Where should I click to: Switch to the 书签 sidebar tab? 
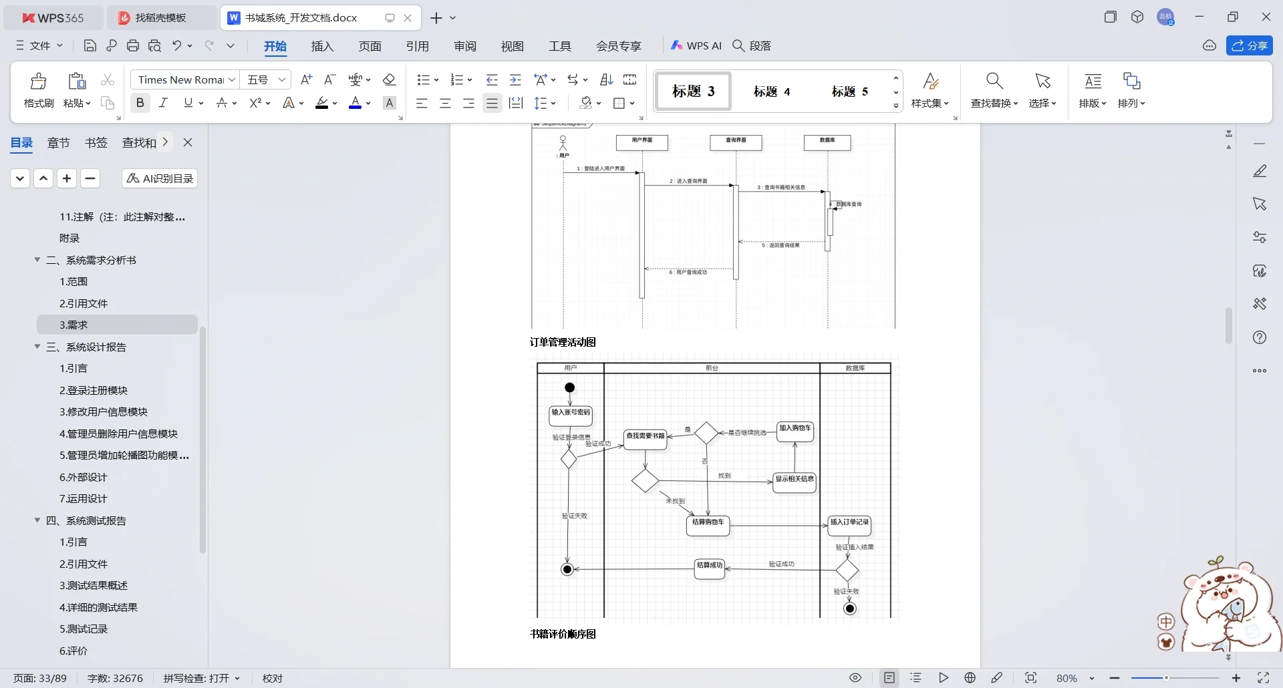point(96,142)
